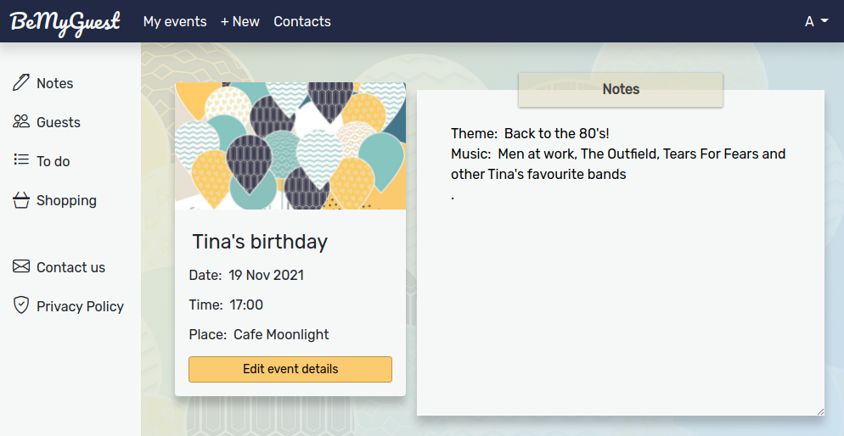
Task: Click the Date: 19 Nov 2021 text
Action: pyautogui.click(x=246, y=275)
